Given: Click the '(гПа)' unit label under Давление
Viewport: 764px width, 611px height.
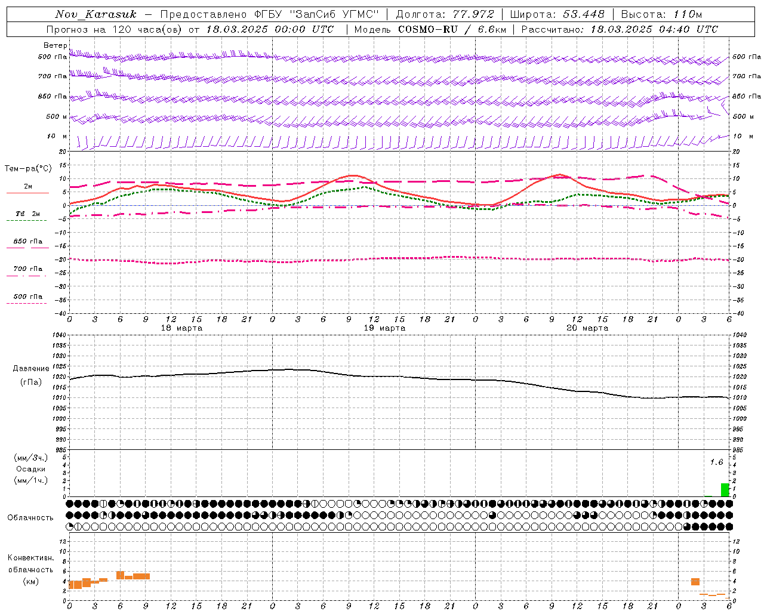Looking at the screenshot, I should [x=30, y=382].
